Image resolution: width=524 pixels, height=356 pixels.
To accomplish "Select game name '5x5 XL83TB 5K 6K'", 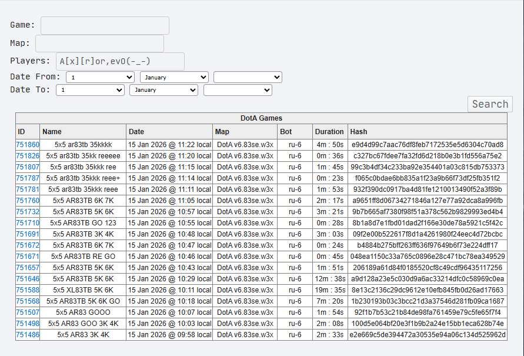I will [83, 290].
